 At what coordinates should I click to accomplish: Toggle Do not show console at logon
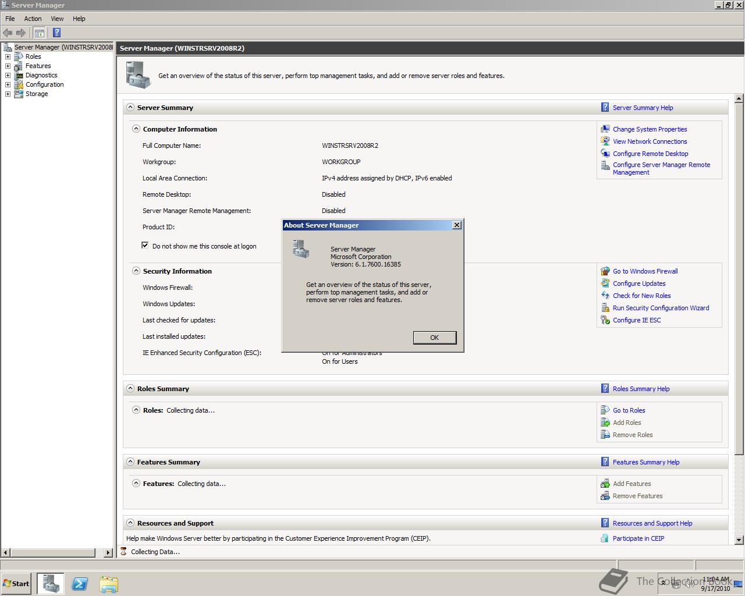point(145,246)
